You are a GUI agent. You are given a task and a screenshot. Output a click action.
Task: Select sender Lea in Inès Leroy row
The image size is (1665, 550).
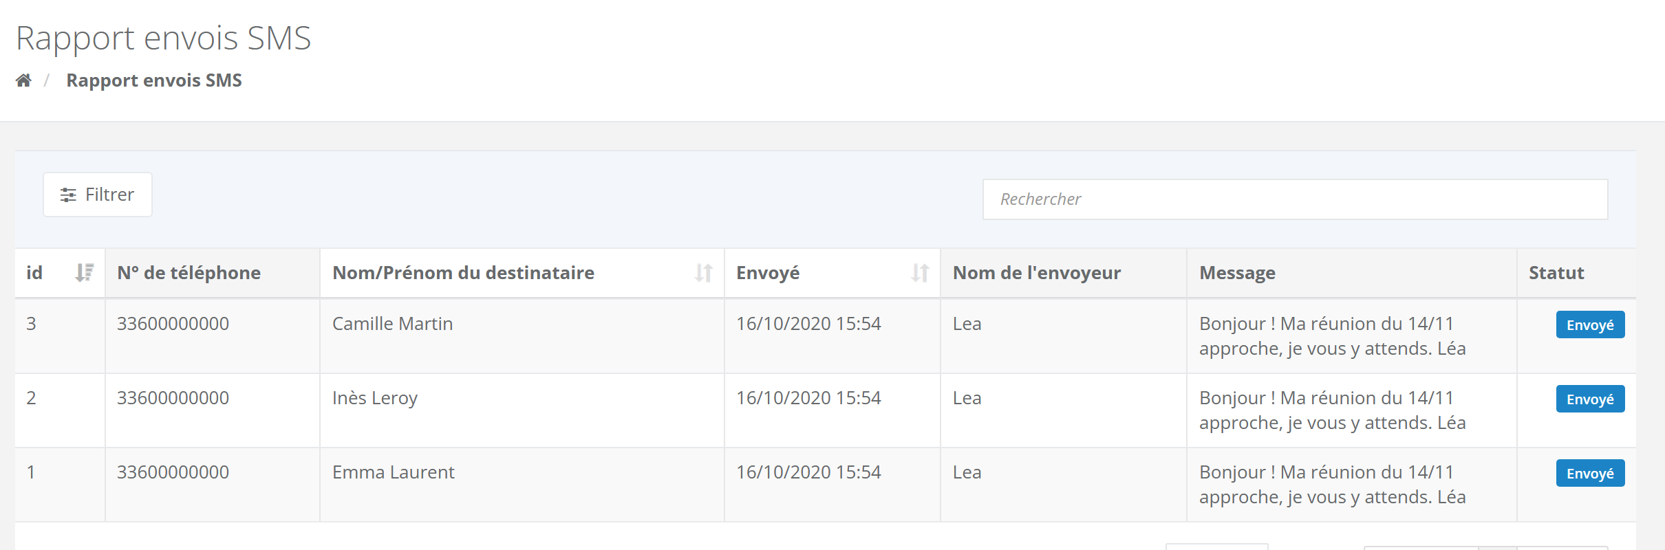967,398
